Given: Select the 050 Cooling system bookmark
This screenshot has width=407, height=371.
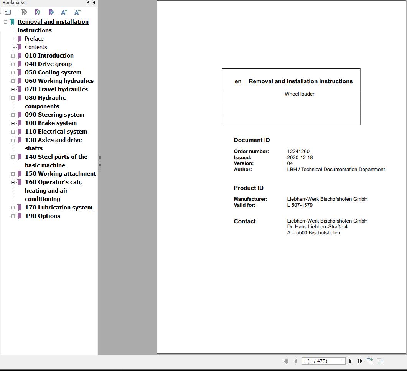Looking at the screenshot, I should [53, 73].
